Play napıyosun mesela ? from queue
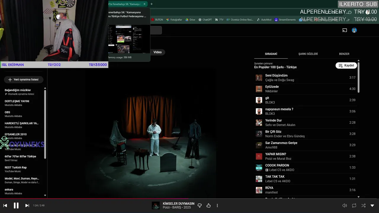 306,111
